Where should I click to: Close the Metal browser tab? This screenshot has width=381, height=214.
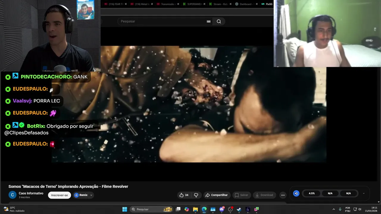152,4
